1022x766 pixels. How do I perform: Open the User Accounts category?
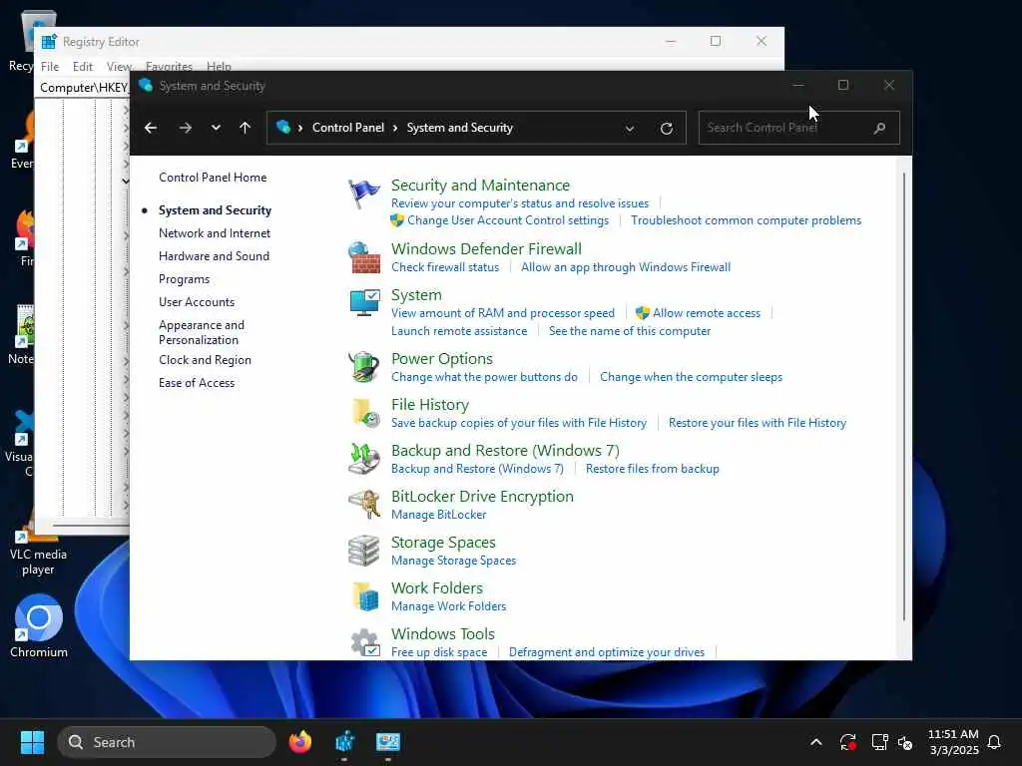point(197,302)
